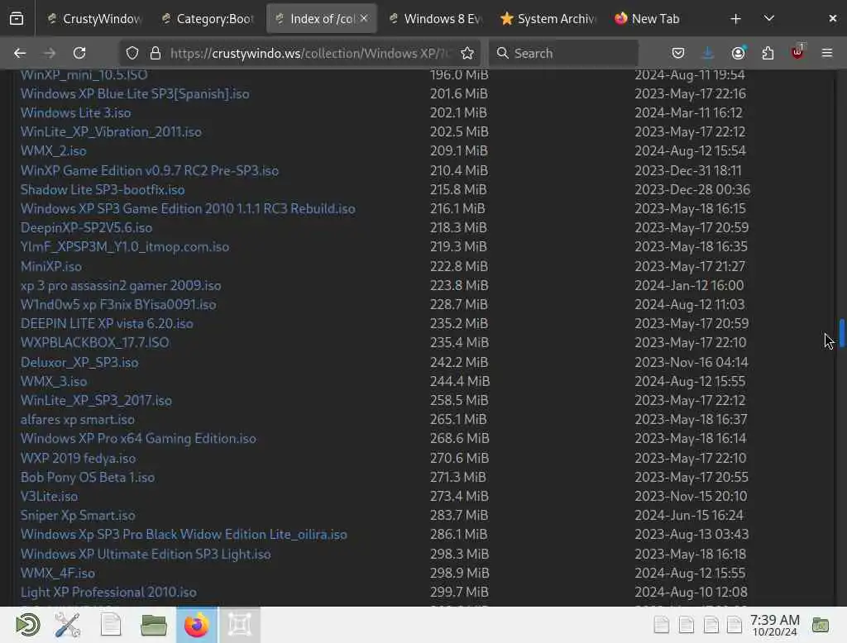This screenshot has width=847, height=643.
Task: Click WXP 2019 fedya.iso link
Action: coord(79,459)
